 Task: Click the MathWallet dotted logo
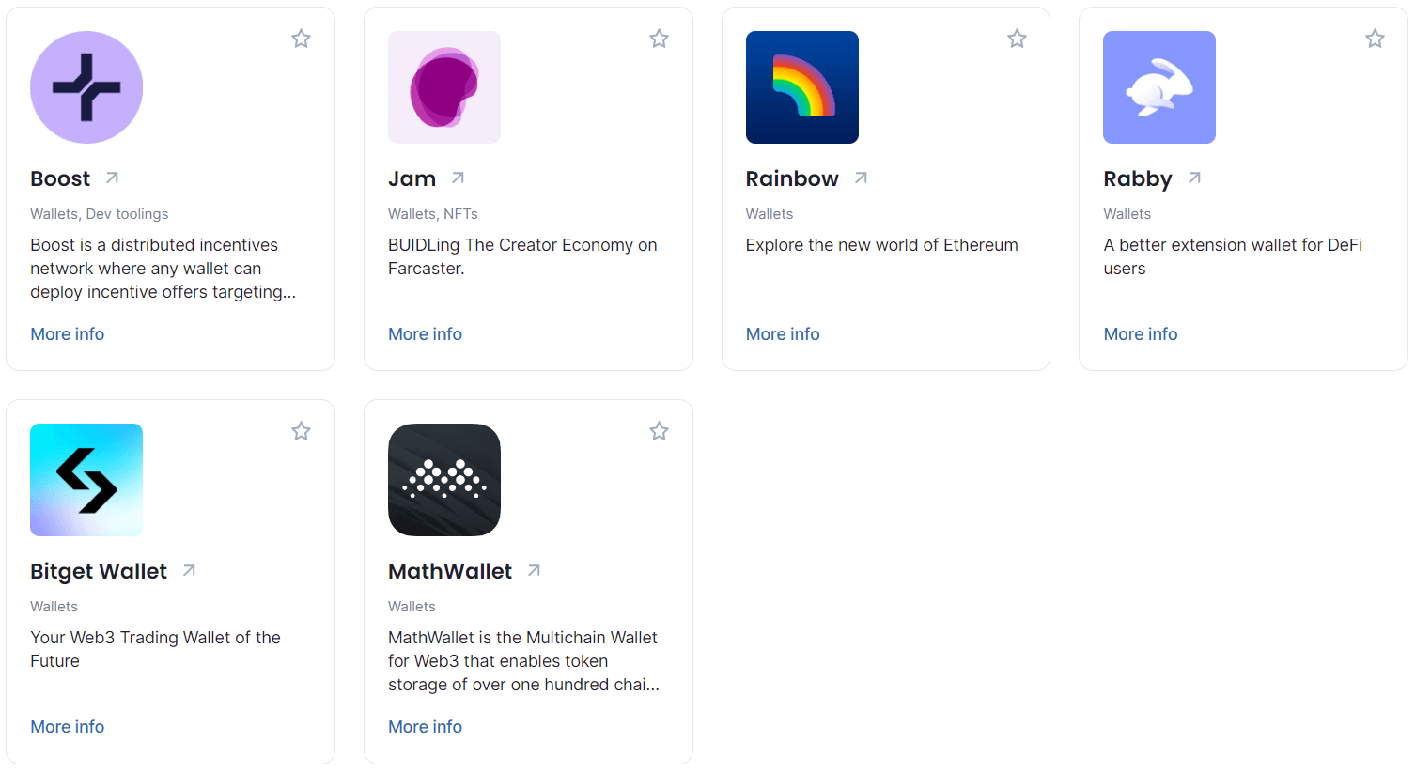click(444, 480)
